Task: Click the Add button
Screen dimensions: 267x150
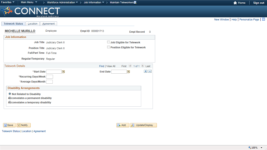Action: point(122,125)
